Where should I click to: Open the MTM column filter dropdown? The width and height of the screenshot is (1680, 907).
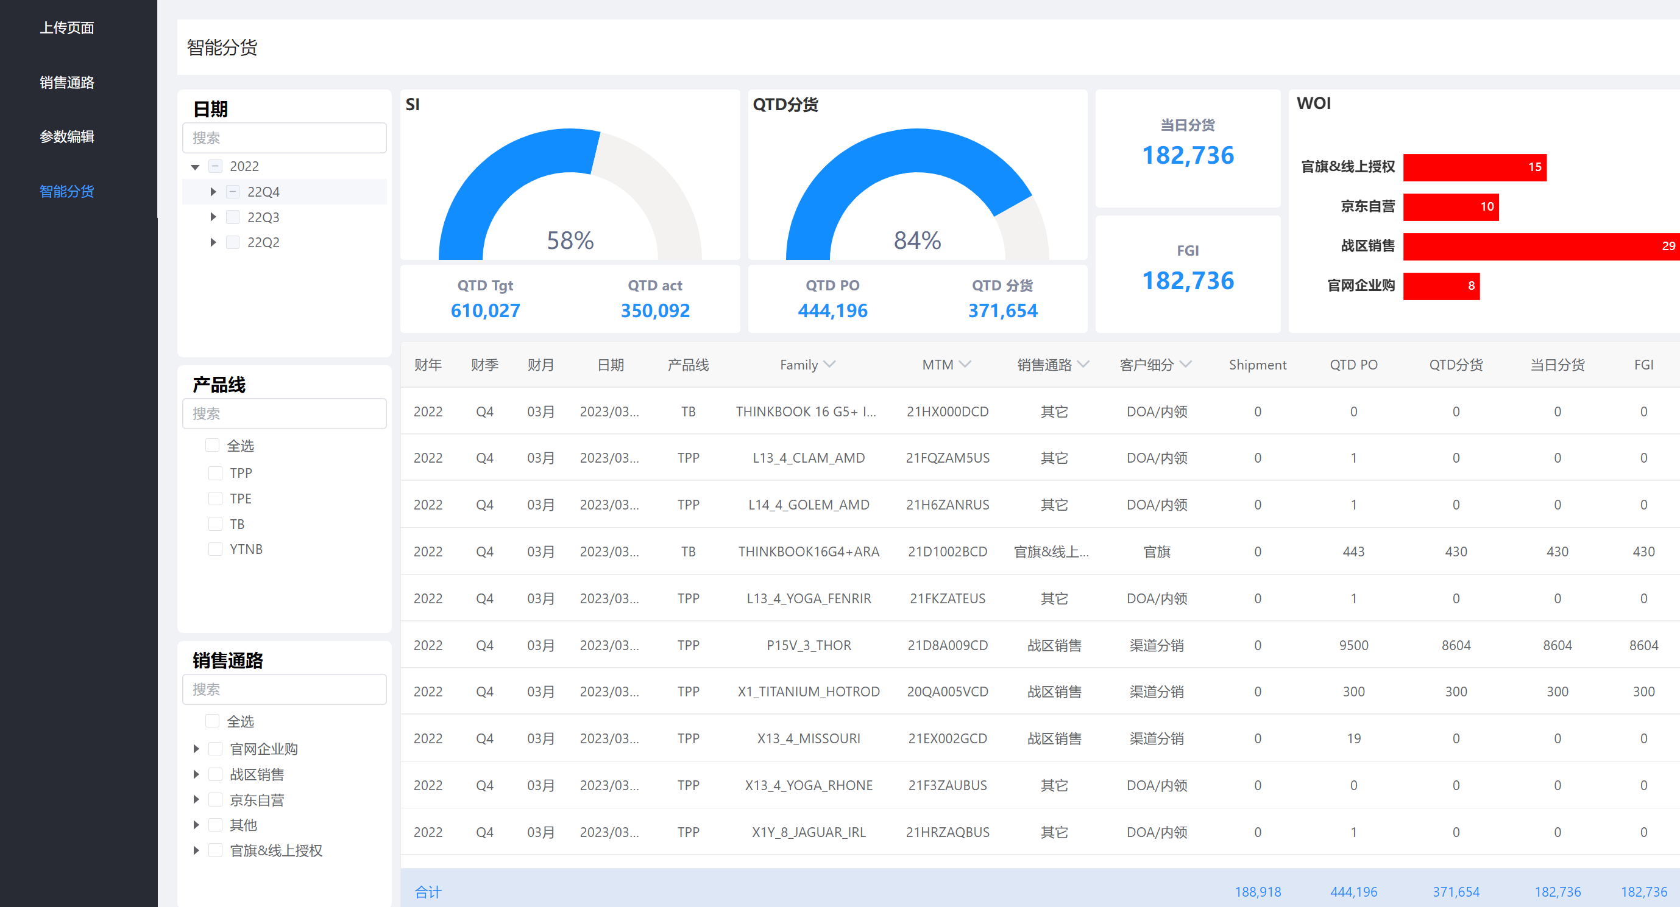[965, 364]
